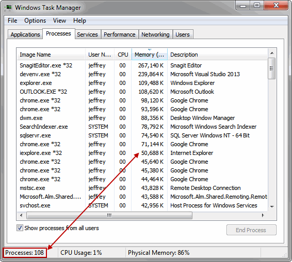Image resolution: width=292 pixels, height=262 pixels.
Task: Switch to the Services tab
Action: click(87, 34)
